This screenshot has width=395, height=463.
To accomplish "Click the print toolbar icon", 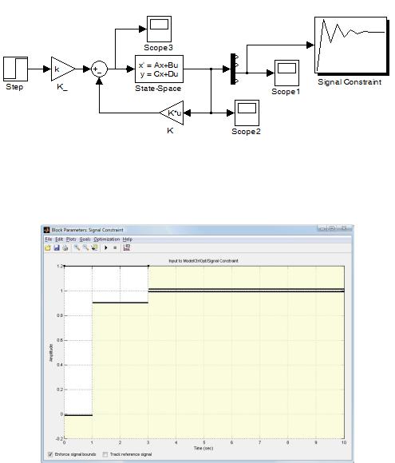I will tap(65, 247).
